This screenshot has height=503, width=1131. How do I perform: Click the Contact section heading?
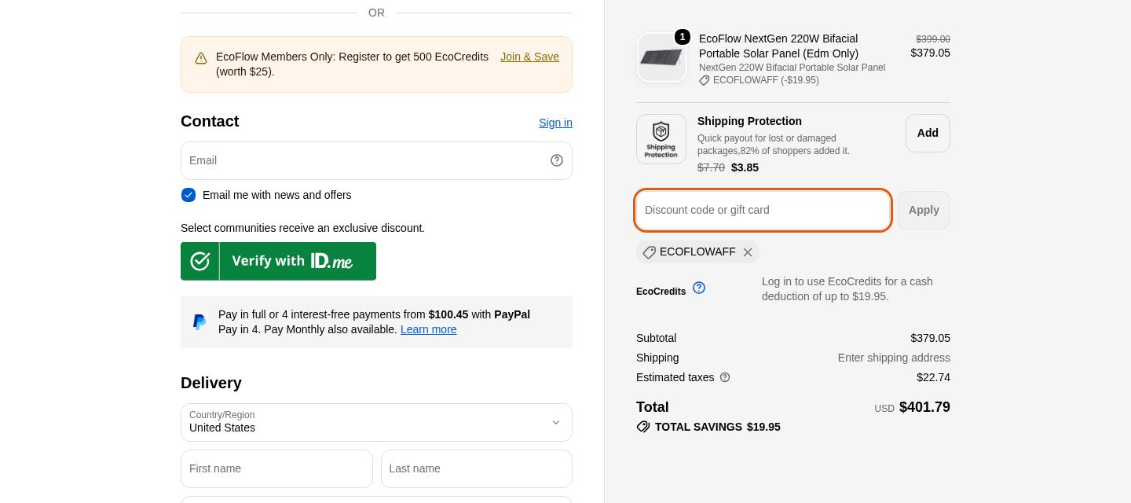pos(210,122)
